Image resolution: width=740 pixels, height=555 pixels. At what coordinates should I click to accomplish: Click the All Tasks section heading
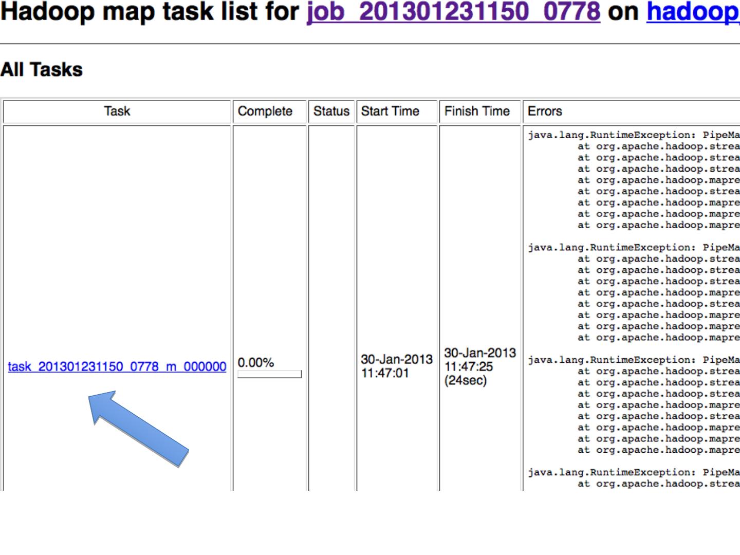(x=42, y=70)
